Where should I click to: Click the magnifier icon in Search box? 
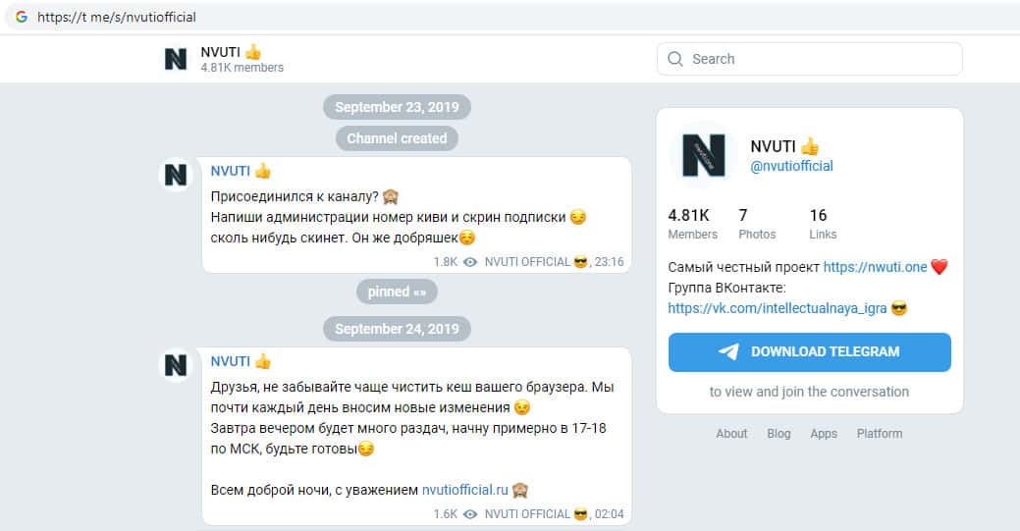(x=675, y=59)
